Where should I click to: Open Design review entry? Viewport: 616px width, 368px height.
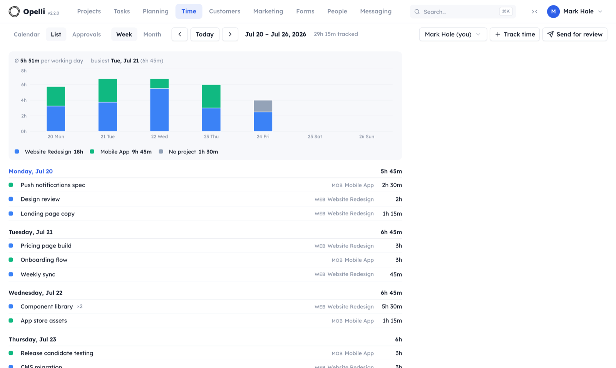point(205,199)
